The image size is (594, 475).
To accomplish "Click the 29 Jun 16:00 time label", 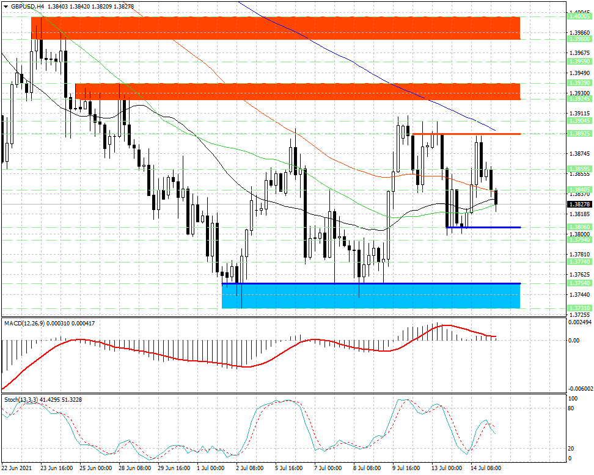I will pyautogui.click(x=174, y=468).
